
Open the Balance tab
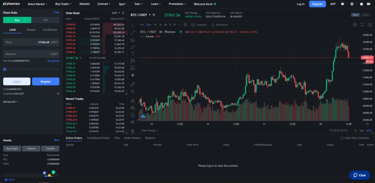(150, 138)
